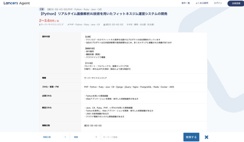Click the 稼働日数 row label in table
Image resolution: width=244 pixels, height=142 pixels.
click(46, 126)
